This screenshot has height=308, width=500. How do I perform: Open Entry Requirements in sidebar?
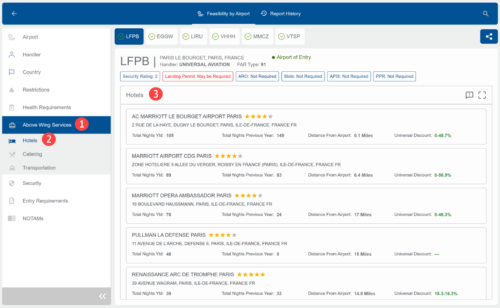57,201
